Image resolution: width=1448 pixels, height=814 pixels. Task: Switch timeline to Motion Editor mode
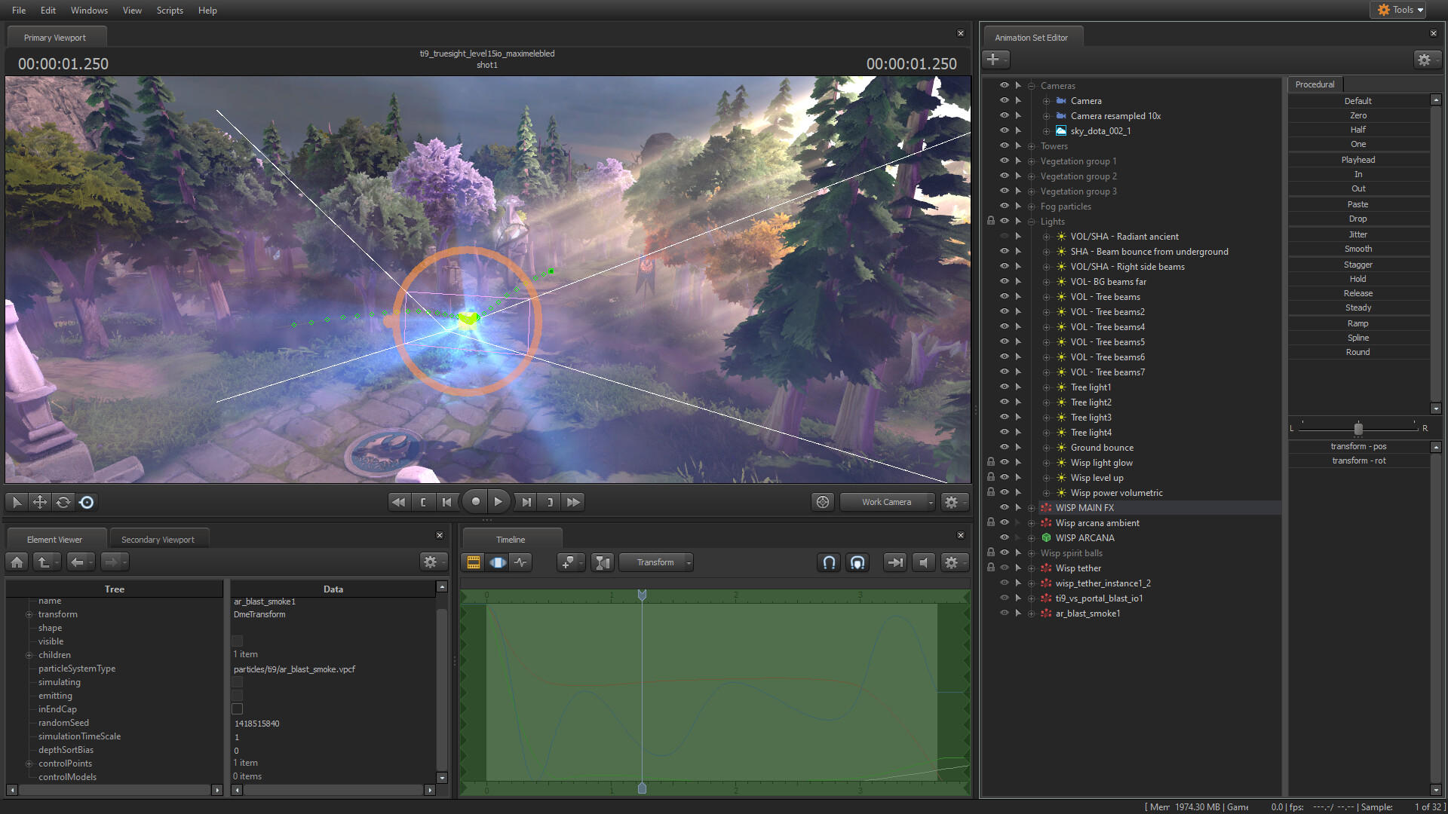point(498,562)
